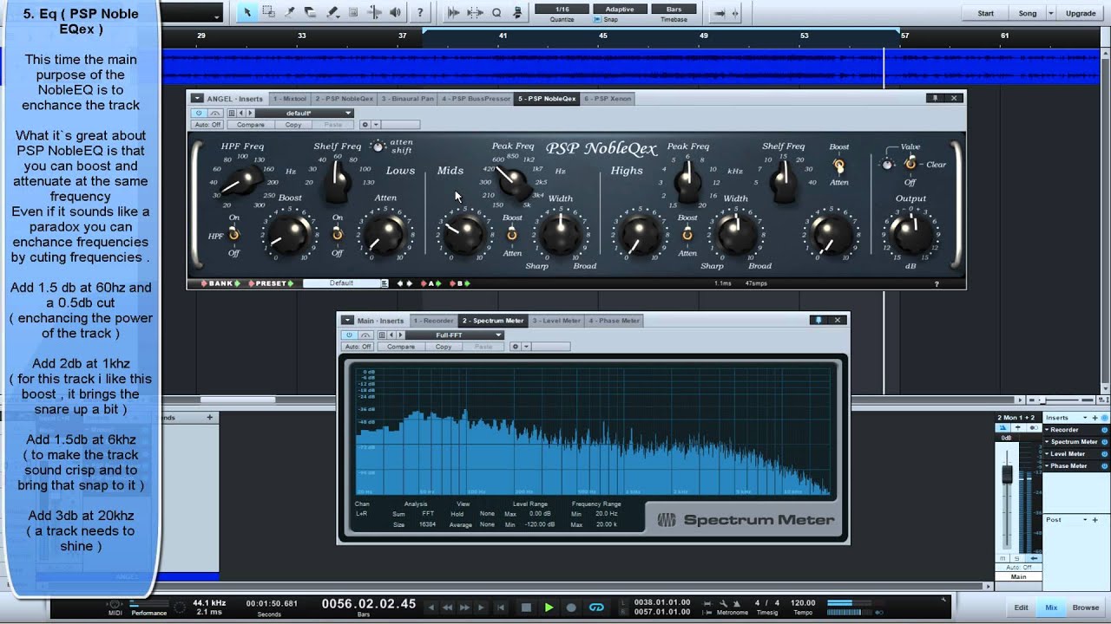Click the Spectrum Meter settings gear icon
1111x624 pixels.
[x=515, y=347]
